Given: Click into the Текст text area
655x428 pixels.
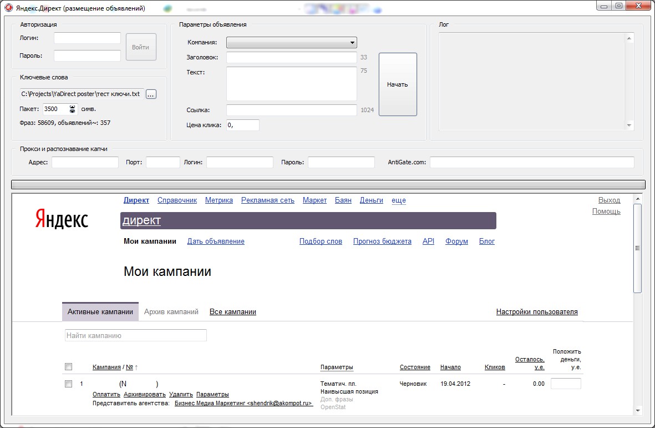Looking at the screenshot, I should (x=292, y=84).
